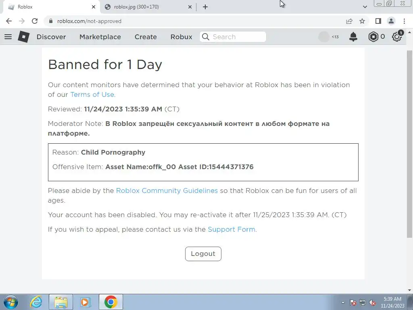Open the Chrome profile avatar icon

[x=391, y=21]
